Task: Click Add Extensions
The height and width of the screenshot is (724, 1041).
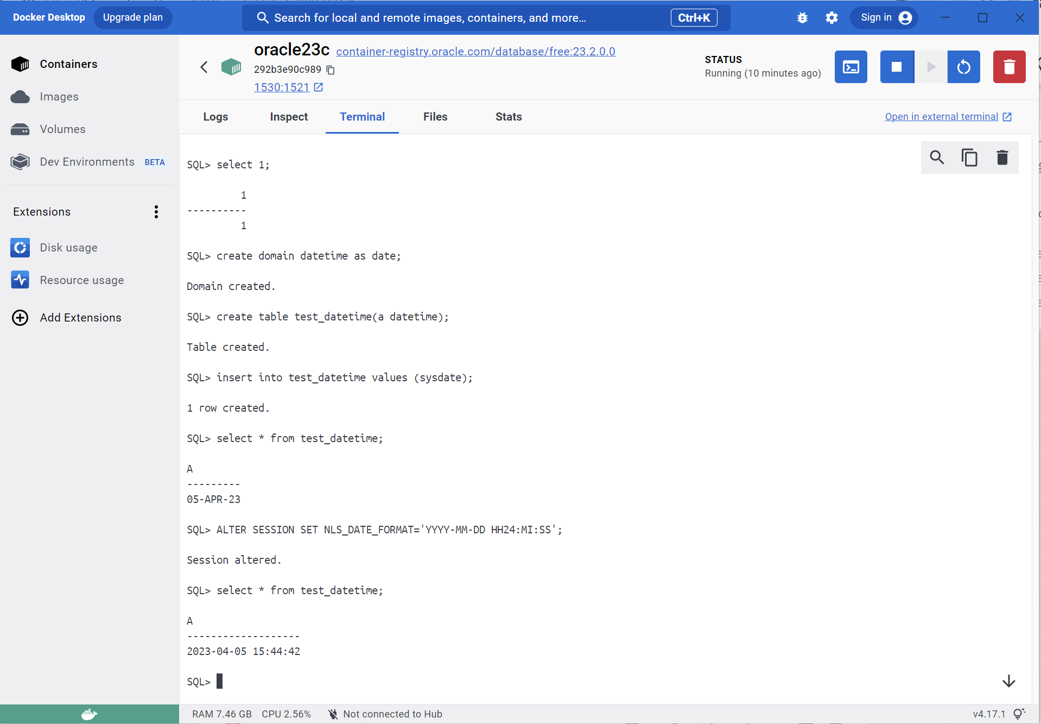Action: 66,318
